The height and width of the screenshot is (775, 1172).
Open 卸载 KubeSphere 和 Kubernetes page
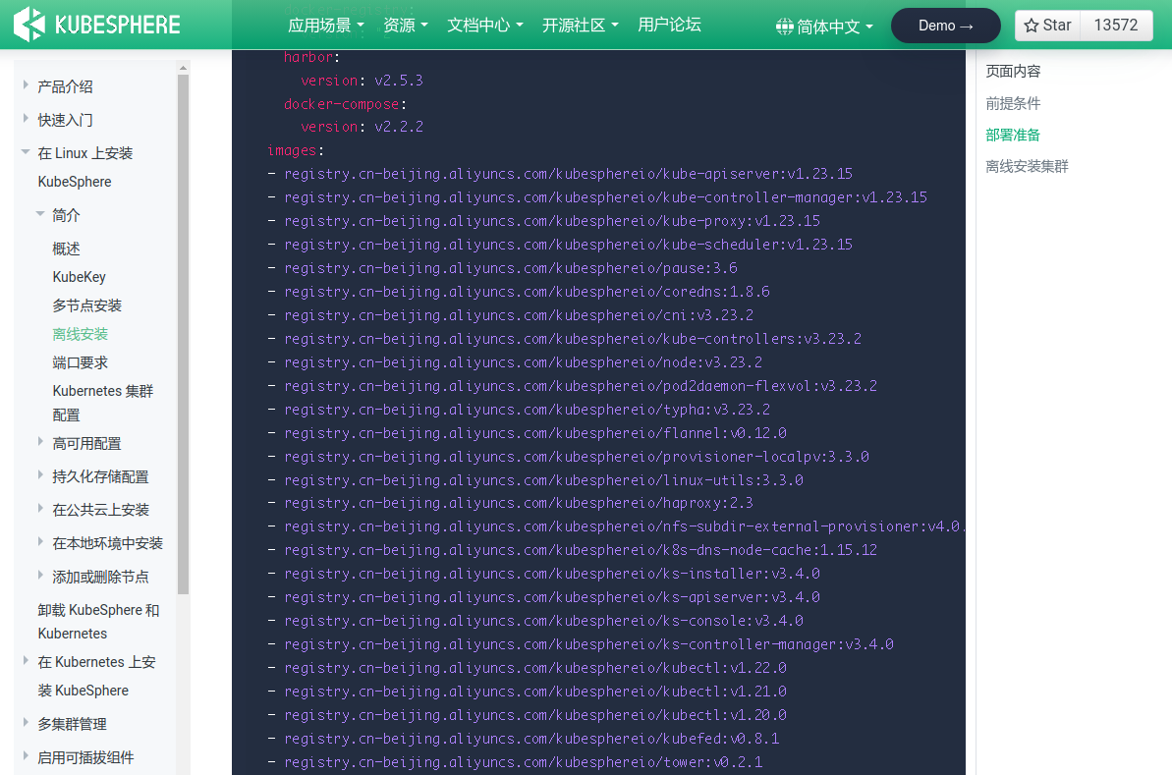coord(98,622)
